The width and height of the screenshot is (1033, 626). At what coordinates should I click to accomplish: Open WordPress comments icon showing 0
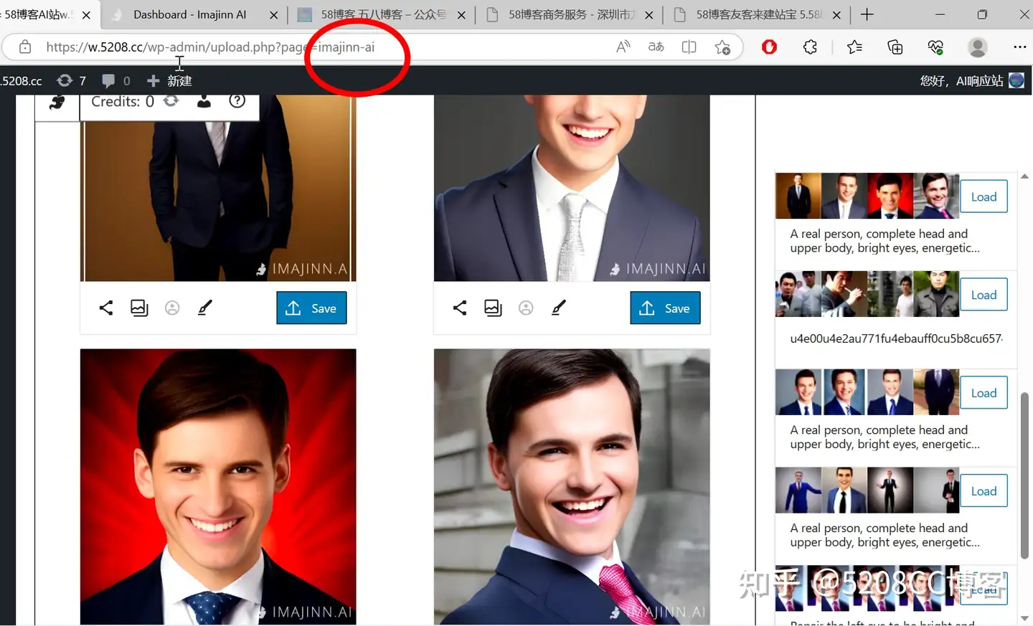pyautogui.click(x=116, y=80)
